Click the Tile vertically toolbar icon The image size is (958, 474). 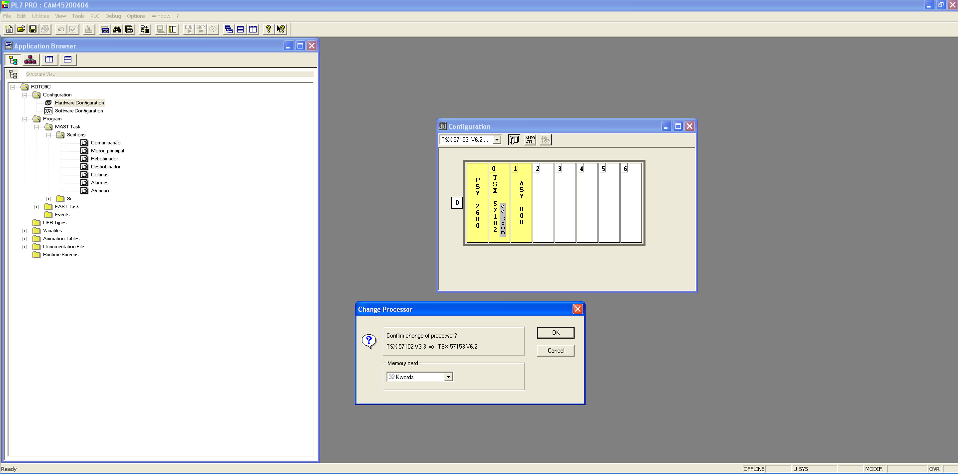253,29
